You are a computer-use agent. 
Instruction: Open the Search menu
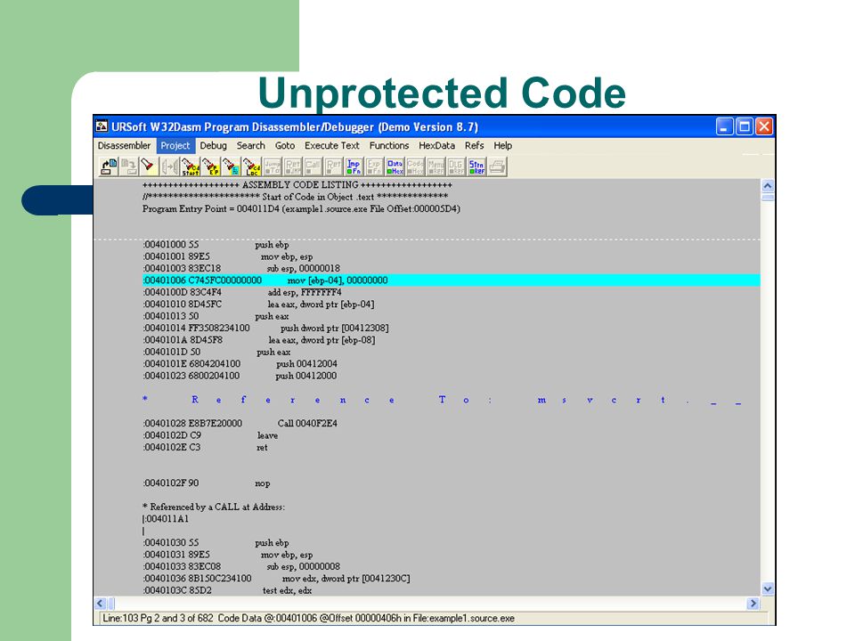point(251,145)
